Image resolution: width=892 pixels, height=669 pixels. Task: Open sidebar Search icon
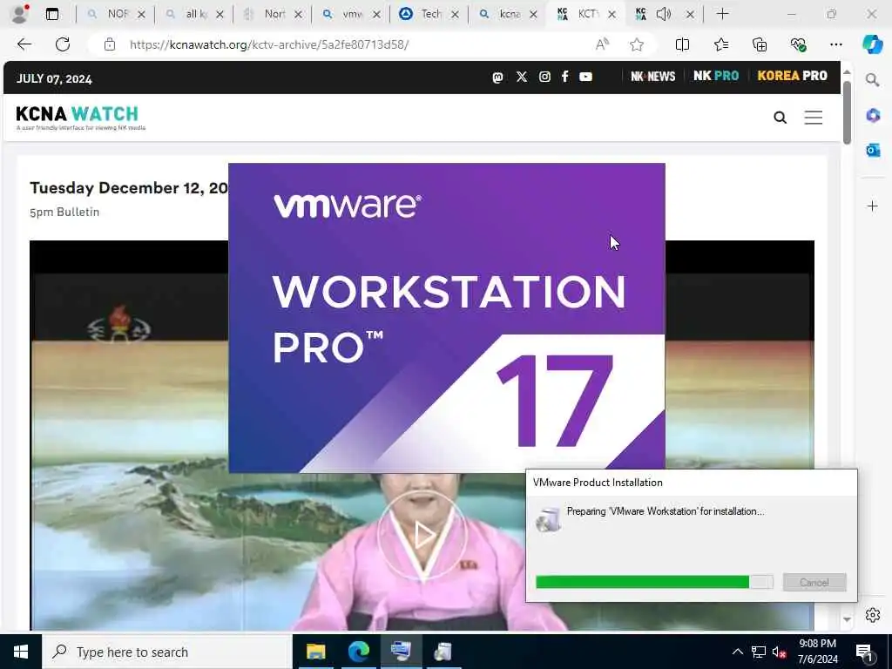pos(872,79)
